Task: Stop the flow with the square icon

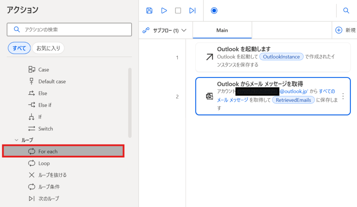Action: (178, 11)
